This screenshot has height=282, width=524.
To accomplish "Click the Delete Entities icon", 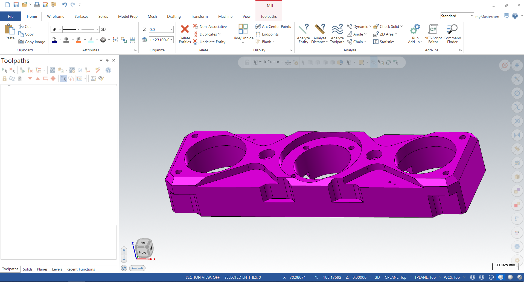I will point(185,30).
